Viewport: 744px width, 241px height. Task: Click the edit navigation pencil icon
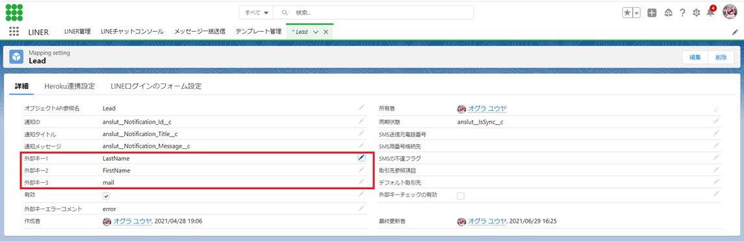click(x=735, y=32)
